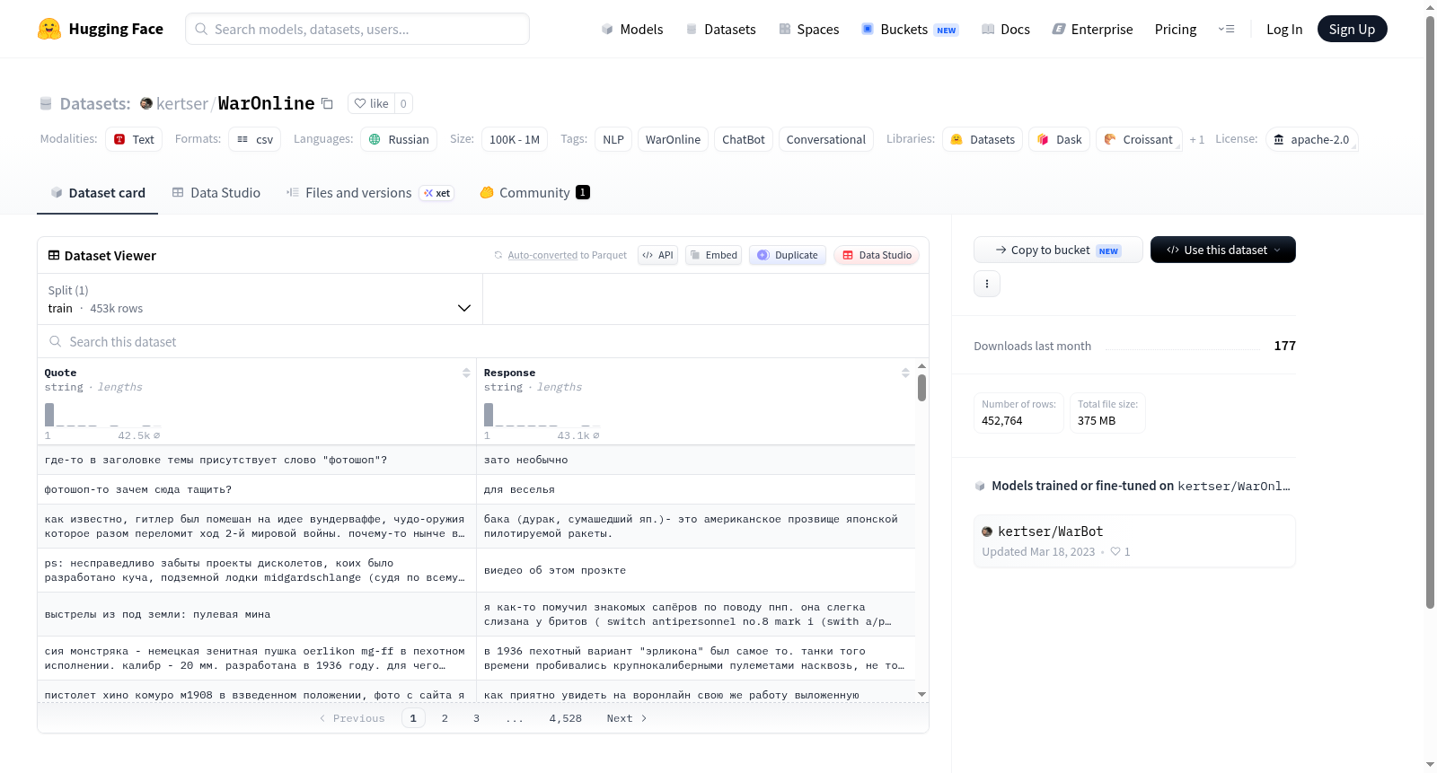Click the Dataset Viewer table icon
Screen dimensions: 1437x773
(54, 255)
